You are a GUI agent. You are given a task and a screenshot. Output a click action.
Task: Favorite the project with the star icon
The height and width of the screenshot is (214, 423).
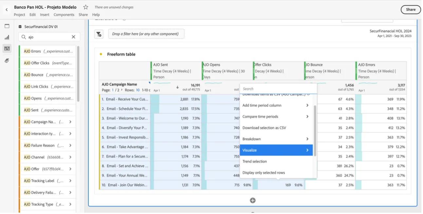click(85, 7)
